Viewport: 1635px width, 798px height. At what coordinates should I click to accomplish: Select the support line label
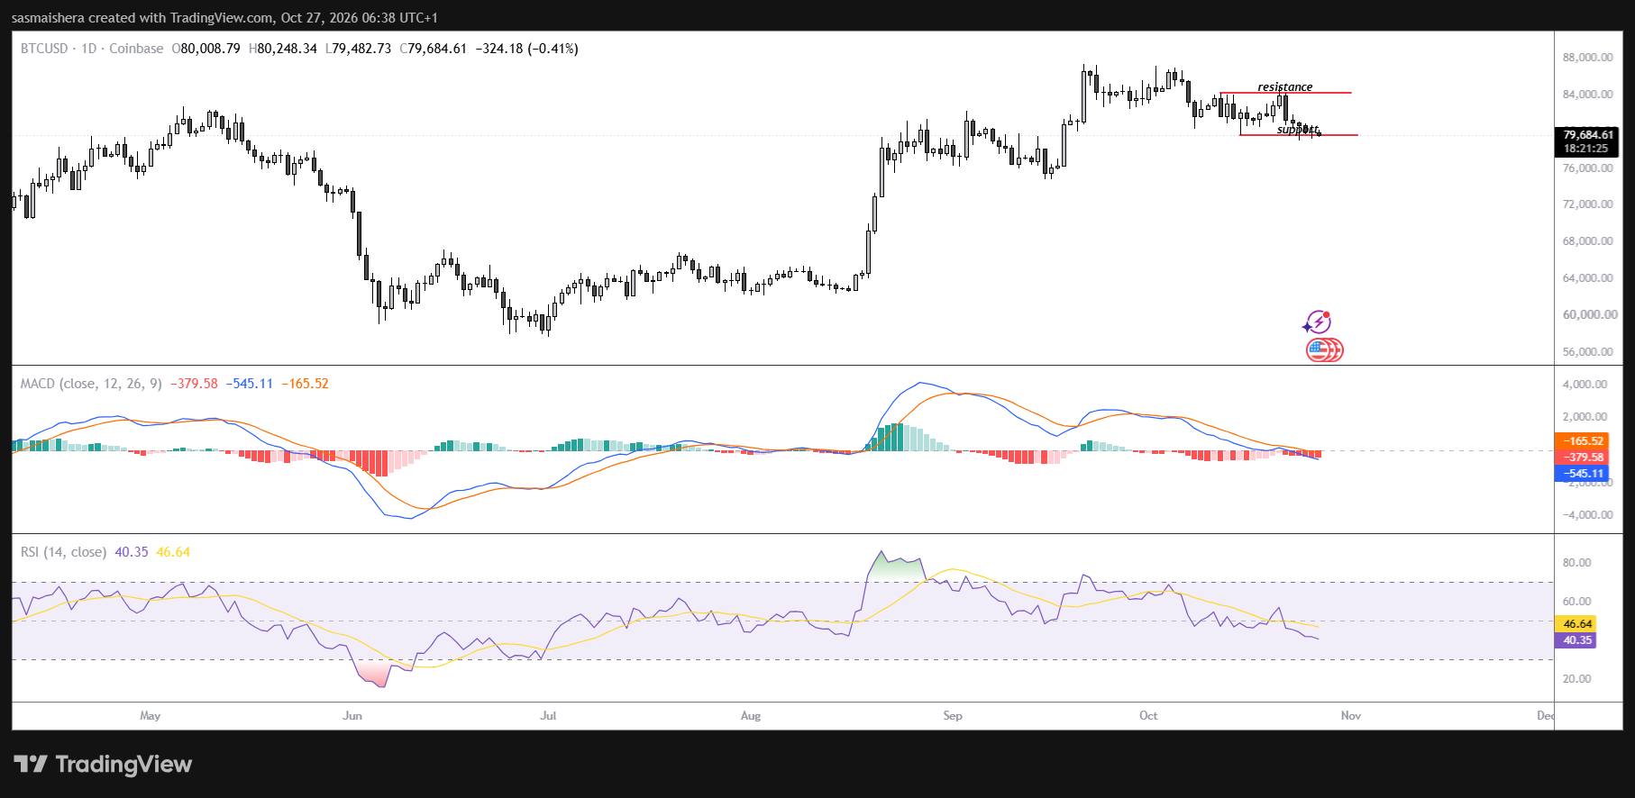[1298, 130]
